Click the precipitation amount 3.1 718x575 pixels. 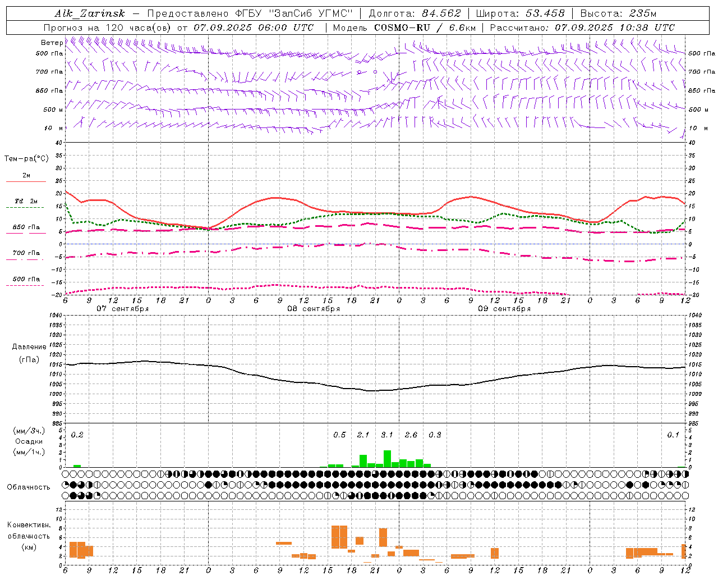387,435
